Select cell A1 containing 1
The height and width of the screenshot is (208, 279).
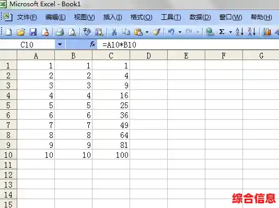[x=36, y=65]
